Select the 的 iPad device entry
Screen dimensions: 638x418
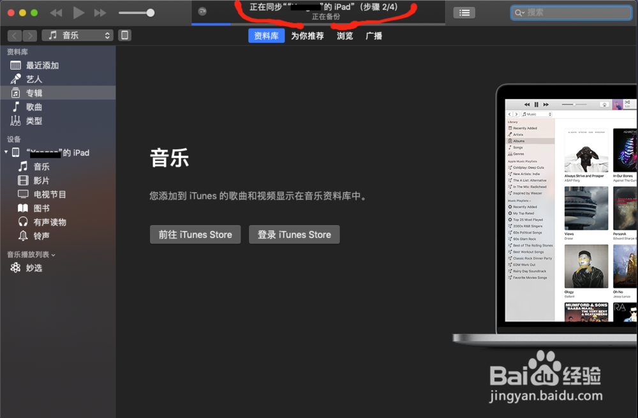58,153
